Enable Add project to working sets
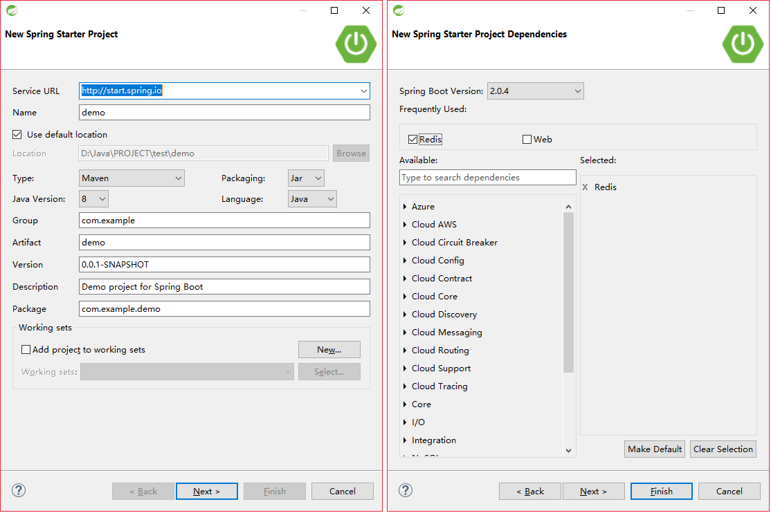The image size is (771, 513). (26, 350)
